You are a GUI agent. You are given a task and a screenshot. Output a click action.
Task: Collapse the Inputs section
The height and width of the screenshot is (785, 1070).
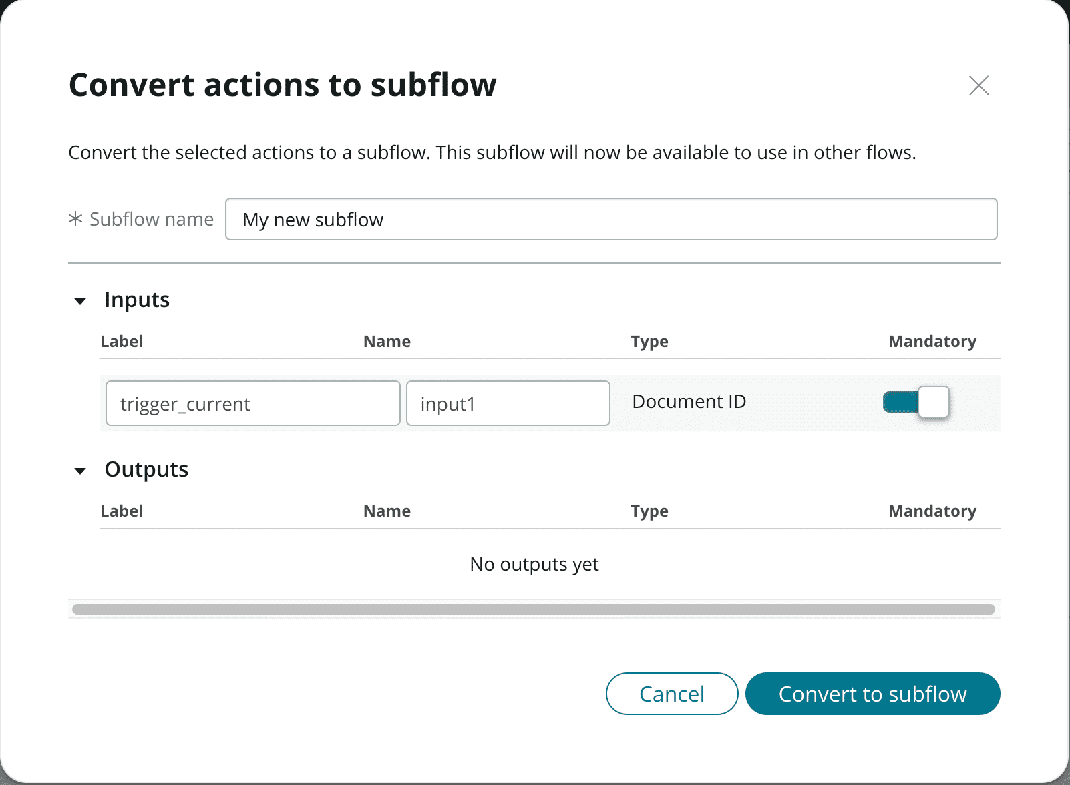tap(80, 301)
